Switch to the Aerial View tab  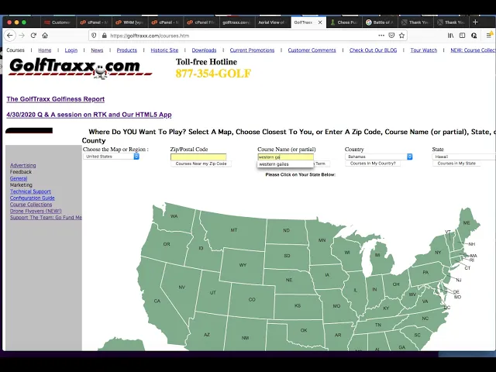click(x=272, y=22)
